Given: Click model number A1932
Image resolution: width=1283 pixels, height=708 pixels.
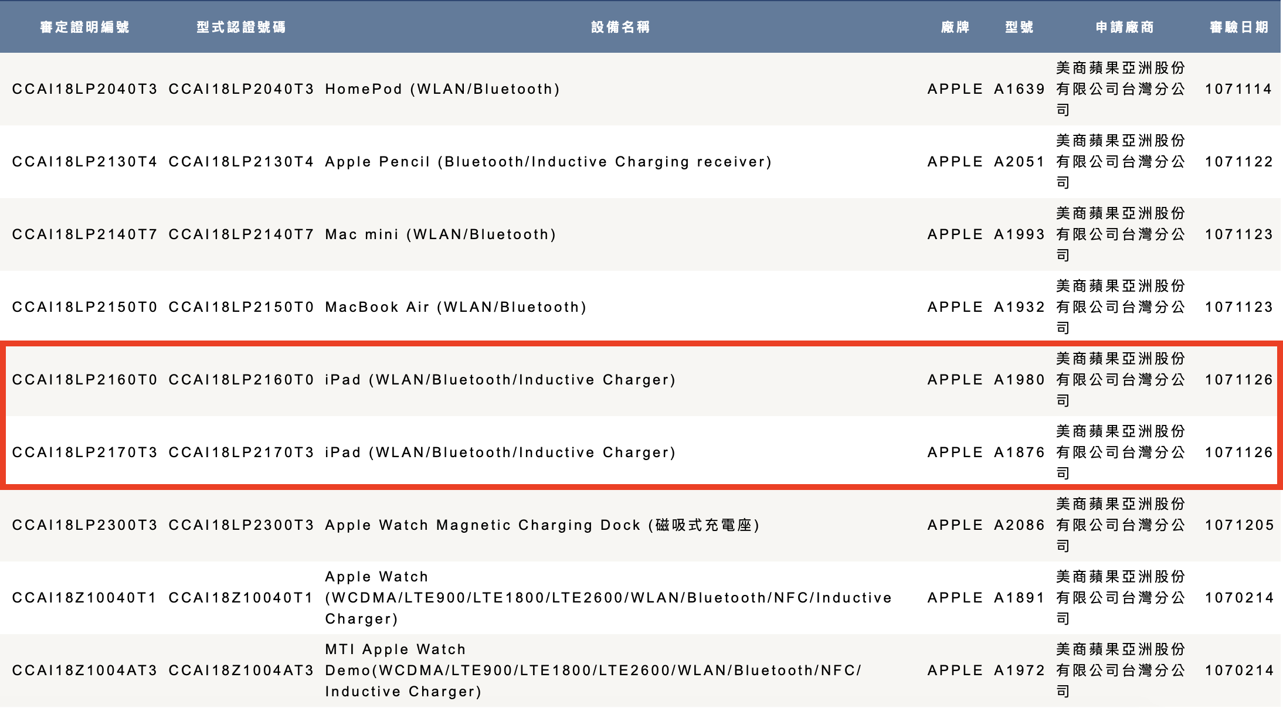Looking at the screenshot, I should 1019,307.
